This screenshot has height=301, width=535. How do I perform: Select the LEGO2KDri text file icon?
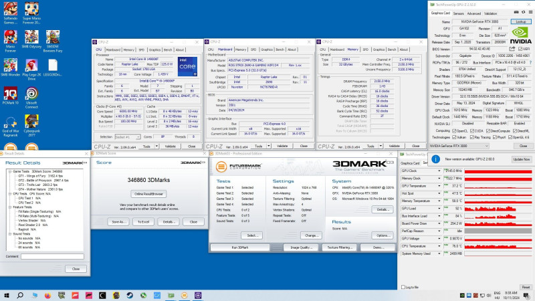point(53,68)
